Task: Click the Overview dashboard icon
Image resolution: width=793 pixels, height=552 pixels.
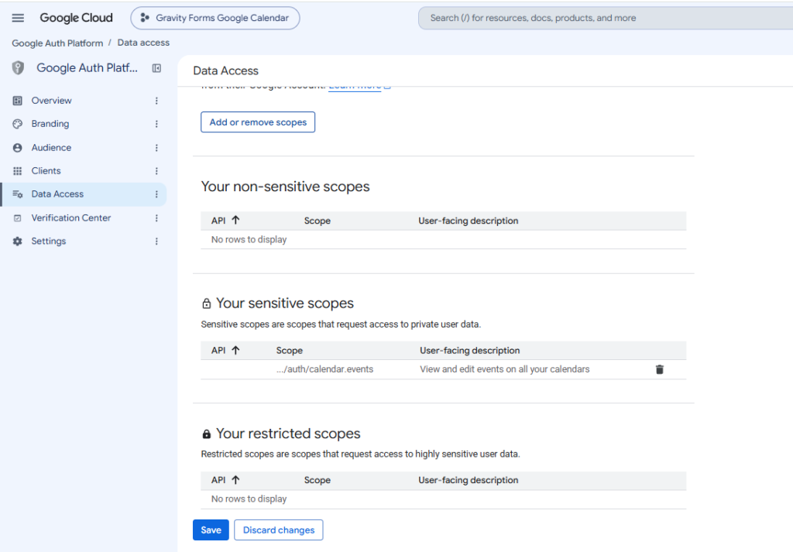Action: click(x=17, y=101)
